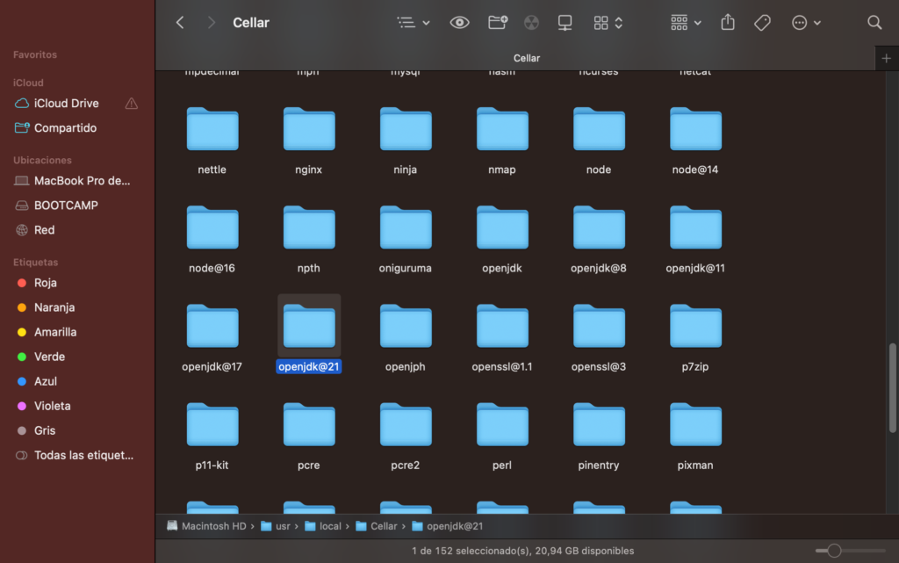Create a new folder with toolbar icon

498,23
